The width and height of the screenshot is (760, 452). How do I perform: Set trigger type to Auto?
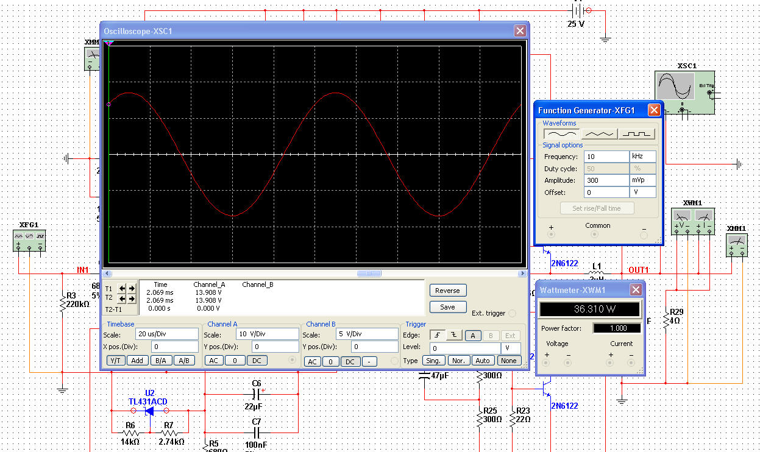[483, 361]
